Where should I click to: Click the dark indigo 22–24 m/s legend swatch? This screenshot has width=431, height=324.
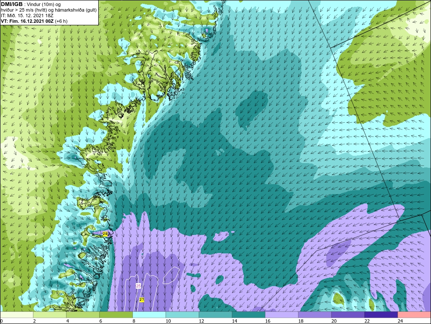point(381,315)
